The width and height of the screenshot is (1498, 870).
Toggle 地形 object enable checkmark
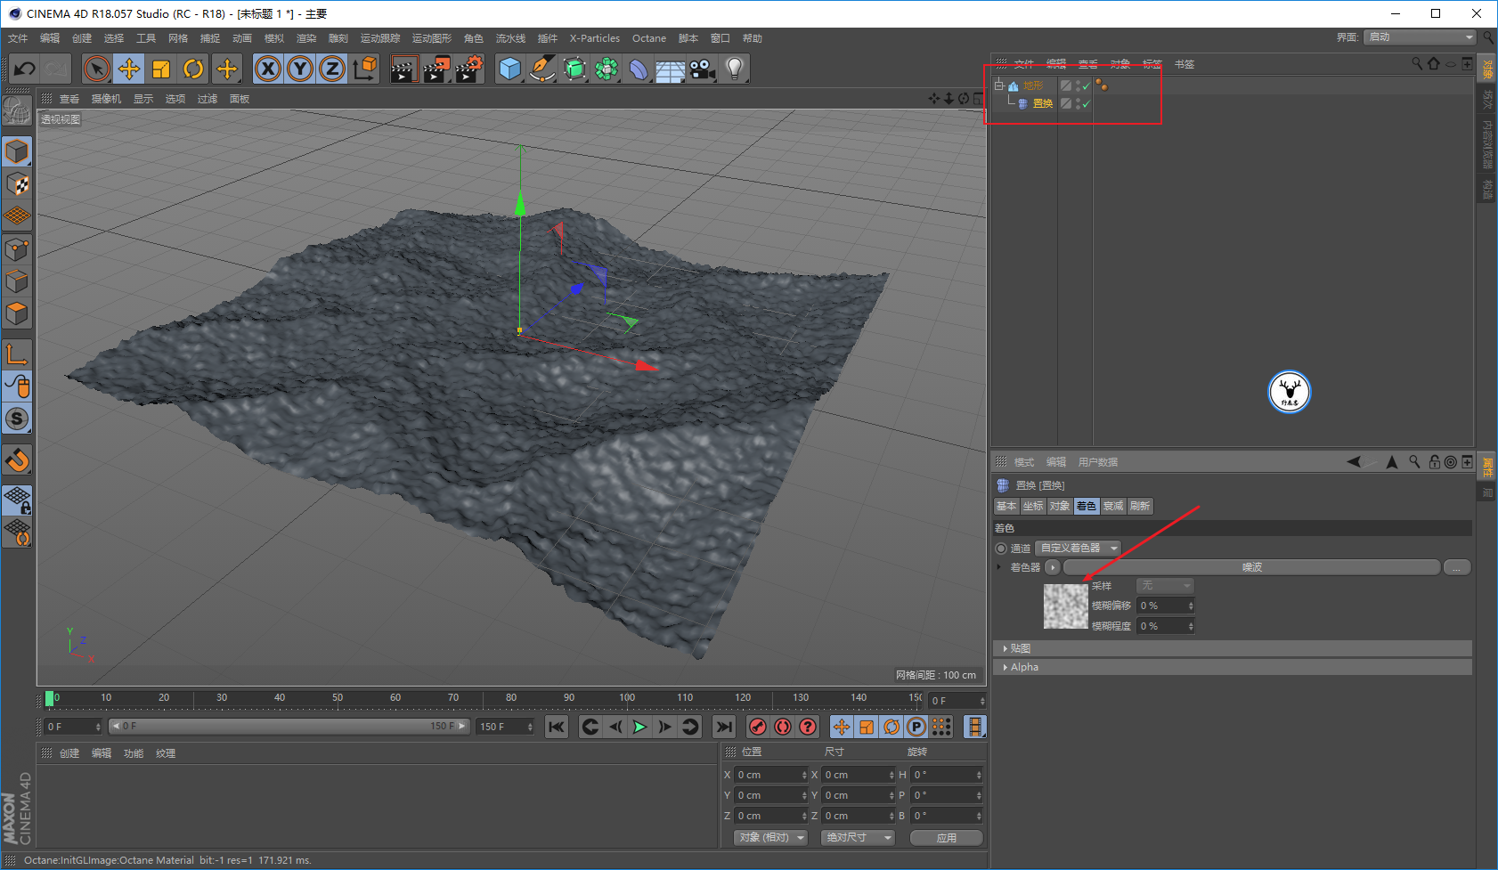(x=1087, y=85)
